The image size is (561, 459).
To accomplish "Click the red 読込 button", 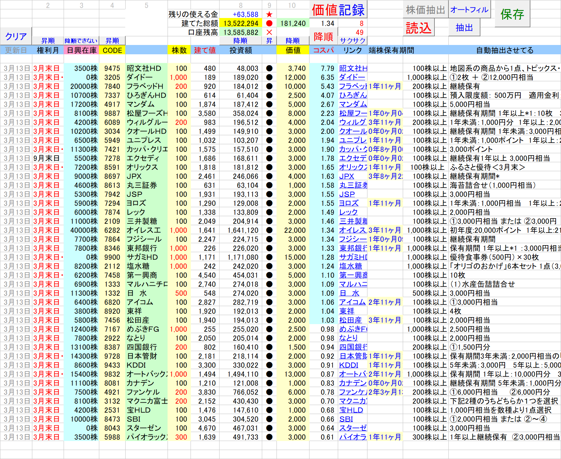I will [419, 28].
